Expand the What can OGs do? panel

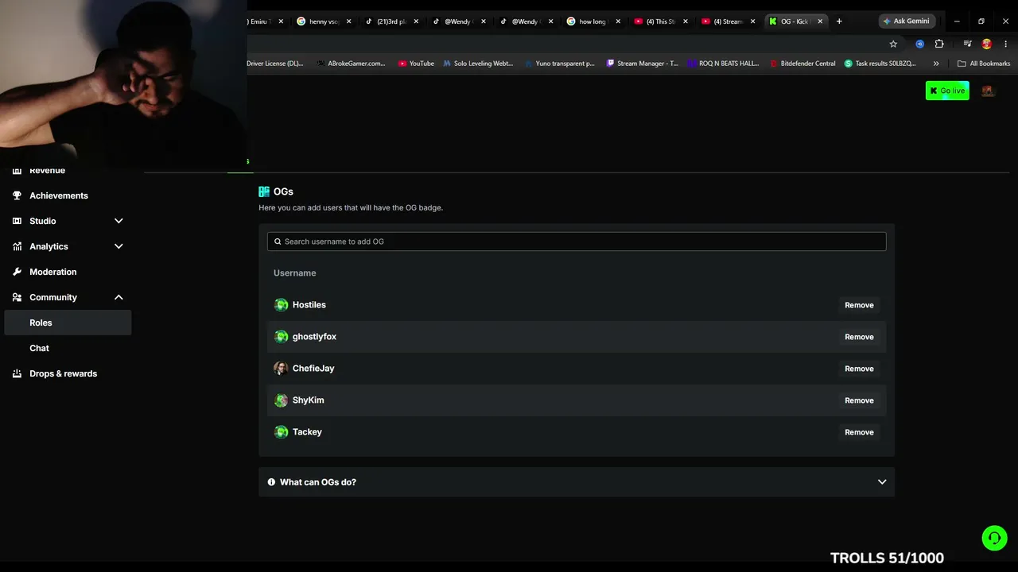tap(577, 482)
